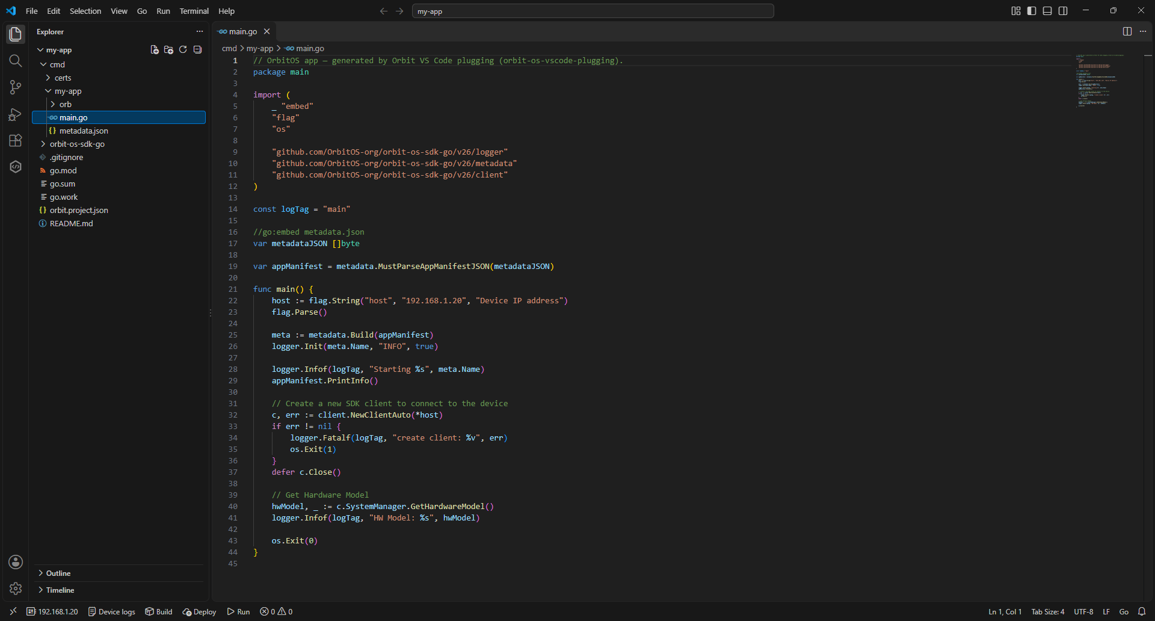Viewport: 1155px width, 621px height.
Task: Close the main.go tab
Action: click(266, 31)
